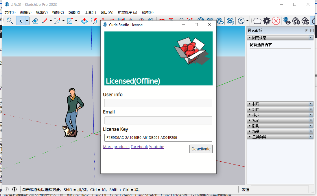Open the Select tool dropdown arrow
The width and height of the screenshot is (317, 196).
(27, 21)
